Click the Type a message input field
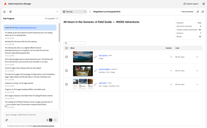The height and width of the screenshot is (128, 207). (31, 115)
